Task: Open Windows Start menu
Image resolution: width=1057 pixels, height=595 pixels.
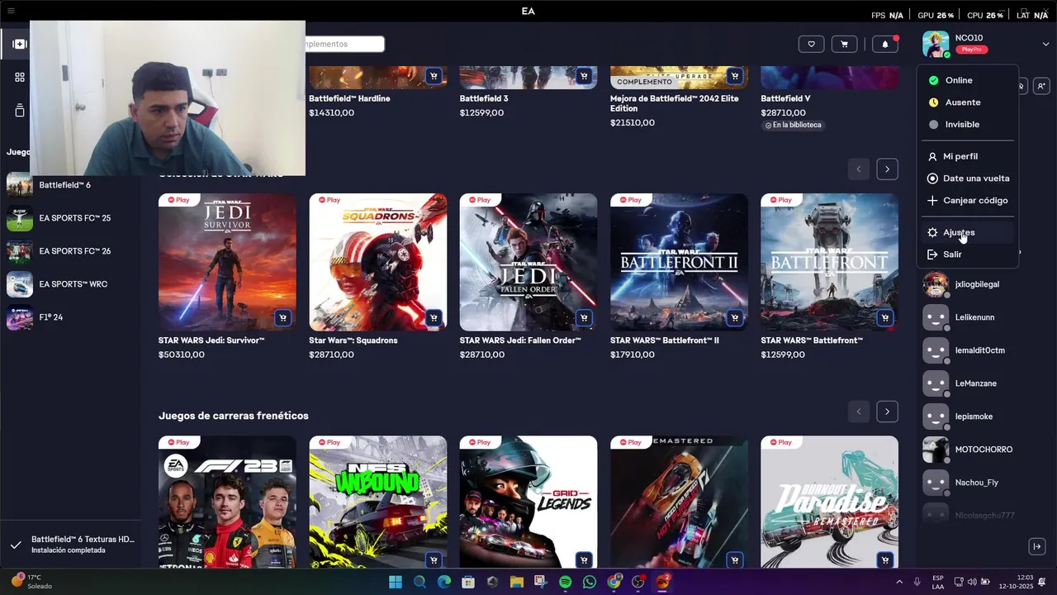Action: click(x=396, y=582)
